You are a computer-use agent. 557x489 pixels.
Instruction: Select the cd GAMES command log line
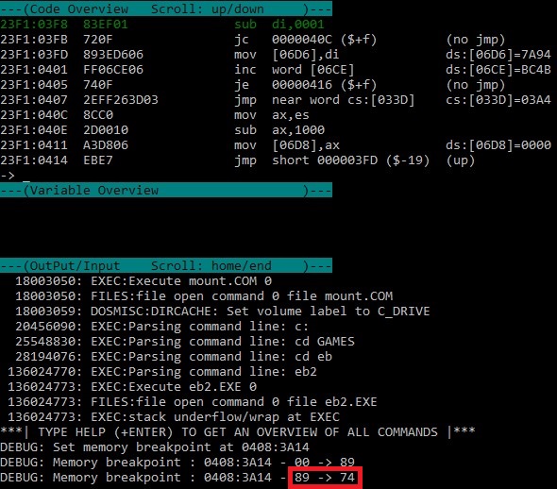coord(185,342)
